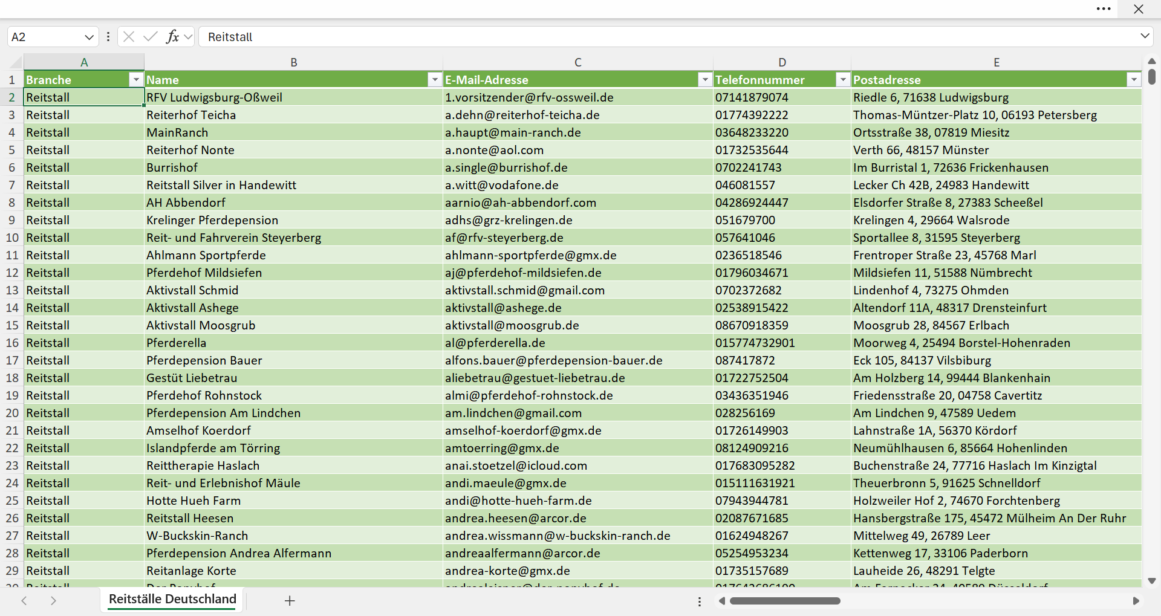
Task: Add a new sheet with plus icon
Action: pyautogui.click(x=290, y=600)
